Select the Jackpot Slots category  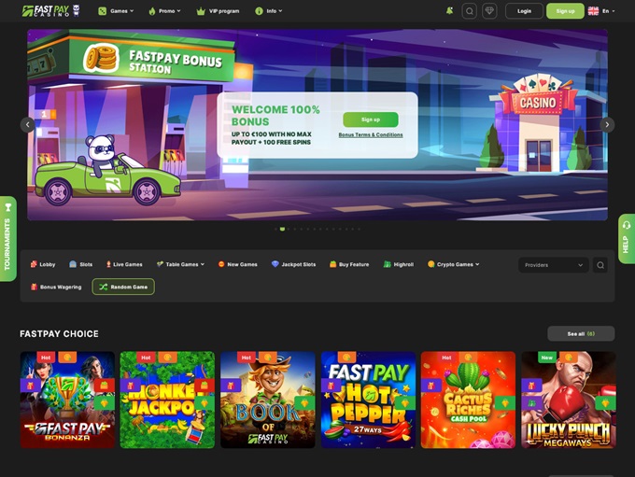tap(293, 264)
